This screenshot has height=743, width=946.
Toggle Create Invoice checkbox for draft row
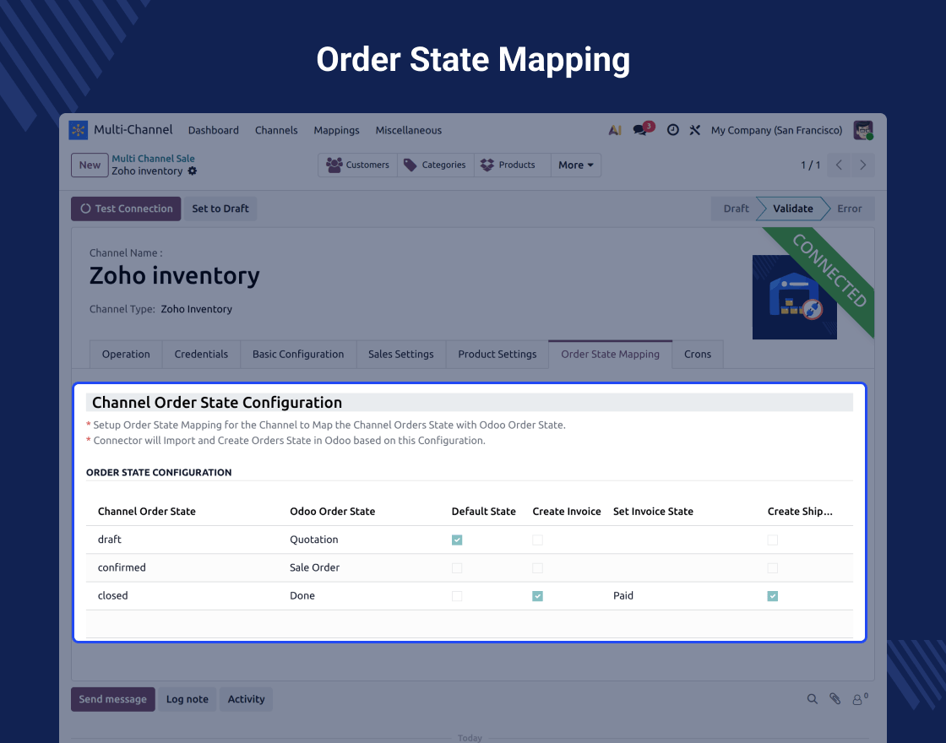tap(537, 540)
